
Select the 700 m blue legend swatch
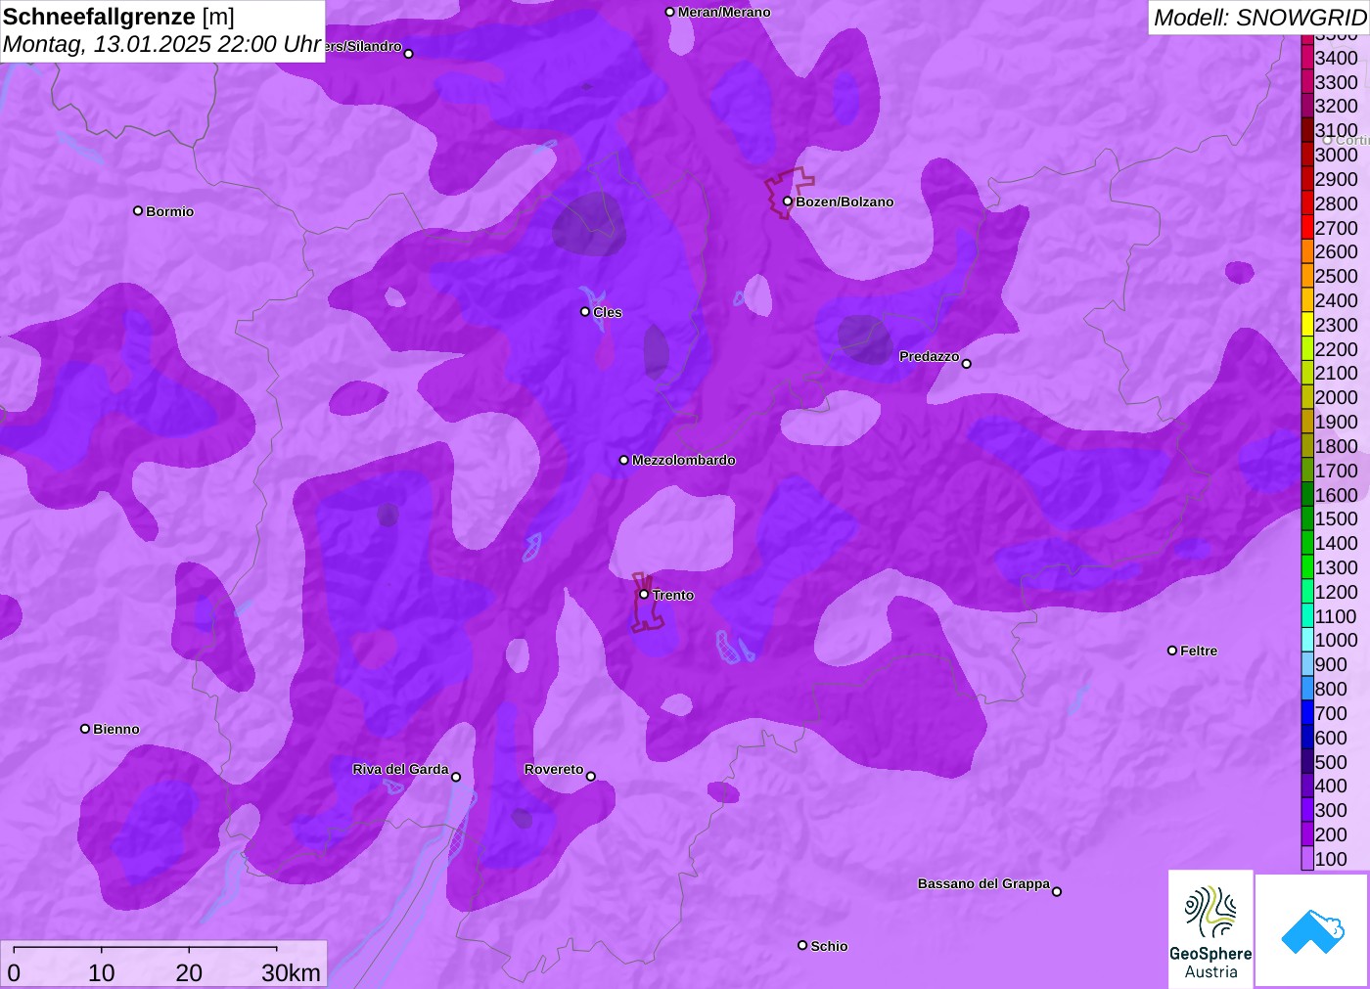click(x=1307, y=713)
